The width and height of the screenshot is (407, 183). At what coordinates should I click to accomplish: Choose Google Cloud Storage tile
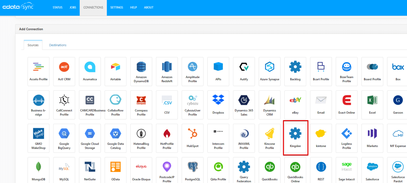90,138
